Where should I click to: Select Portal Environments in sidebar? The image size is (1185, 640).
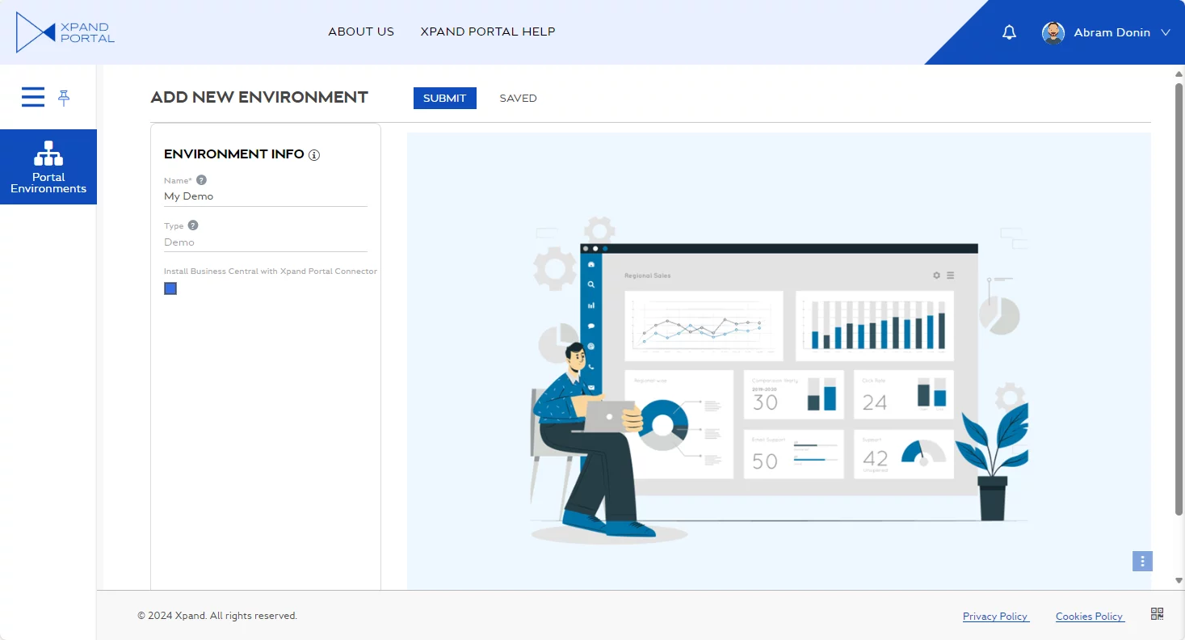pos(48,166)
